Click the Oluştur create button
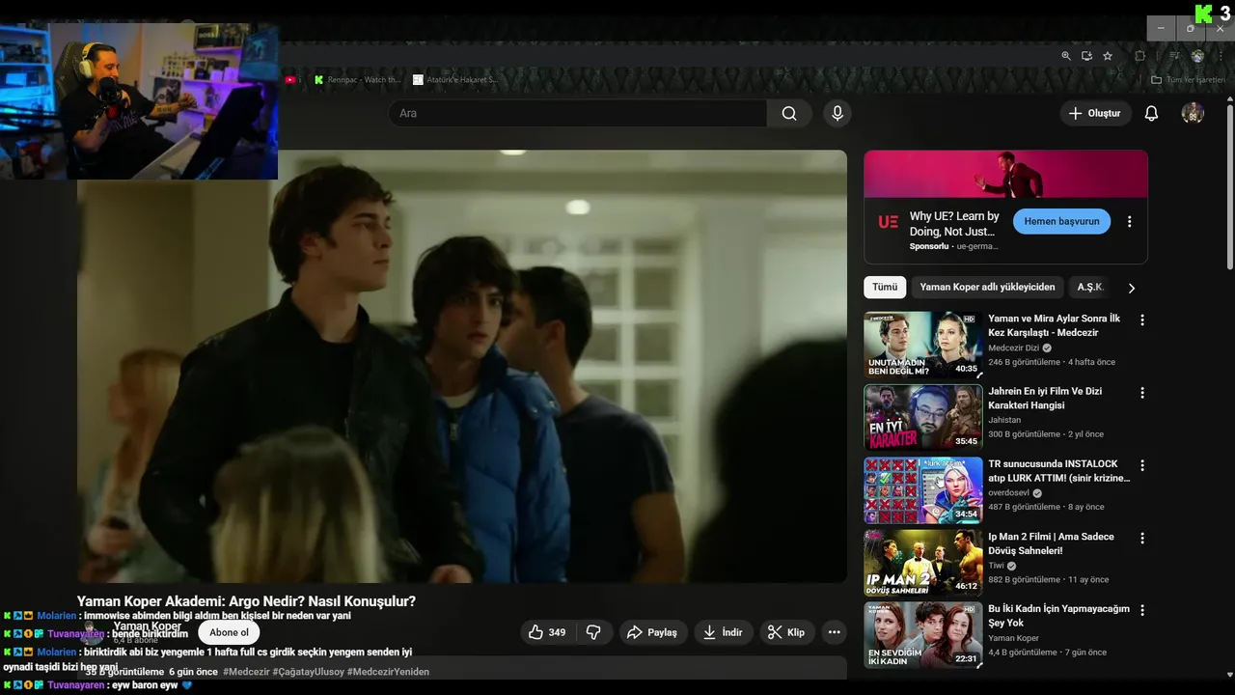 pos(1095,114)
